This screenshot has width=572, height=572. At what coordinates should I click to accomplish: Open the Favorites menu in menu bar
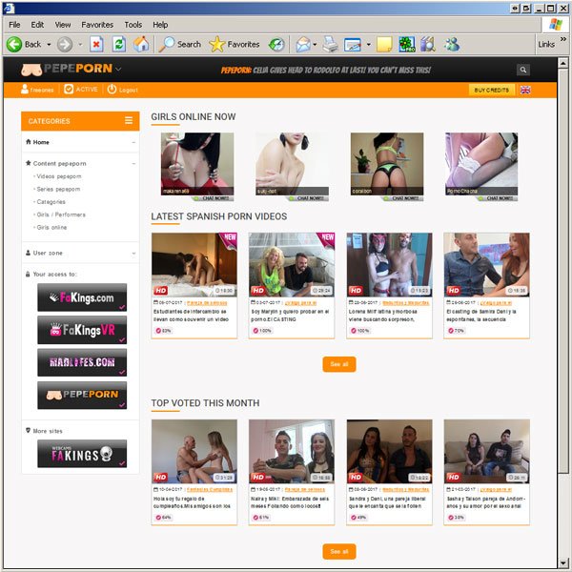click(x=97, y=24)
